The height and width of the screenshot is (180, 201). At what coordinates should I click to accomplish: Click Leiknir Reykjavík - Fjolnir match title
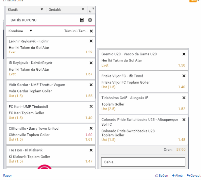click(x=29, y=41)
